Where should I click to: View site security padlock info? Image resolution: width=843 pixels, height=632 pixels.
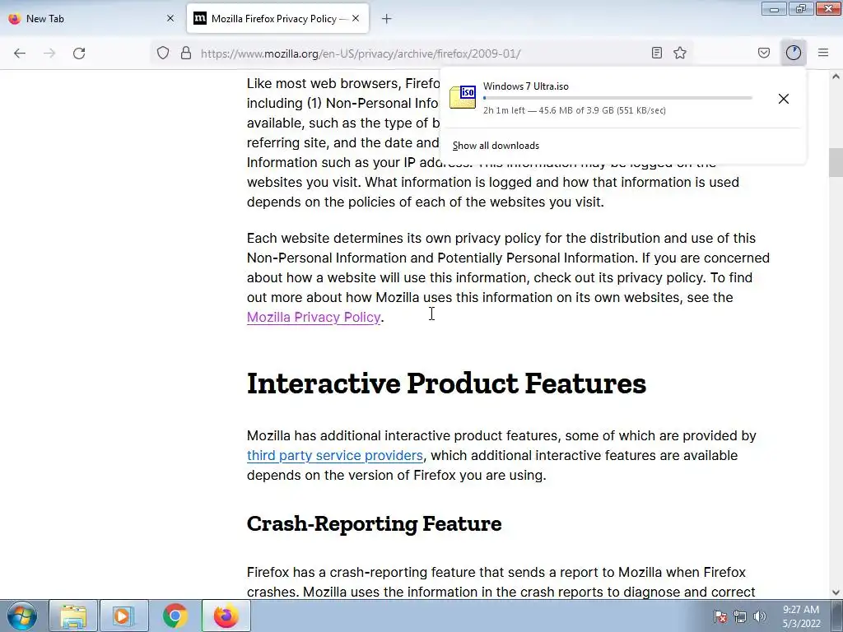(x=186, y=53)
